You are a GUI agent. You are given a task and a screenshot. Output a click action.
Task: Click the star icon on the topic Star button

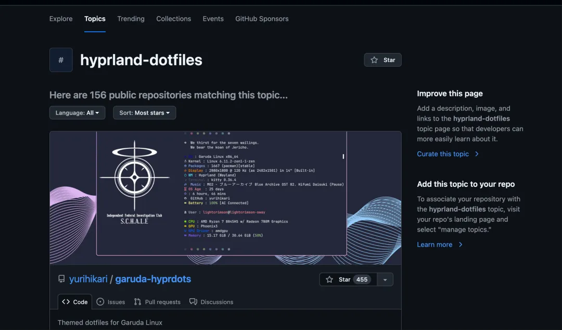pos(374,60)
